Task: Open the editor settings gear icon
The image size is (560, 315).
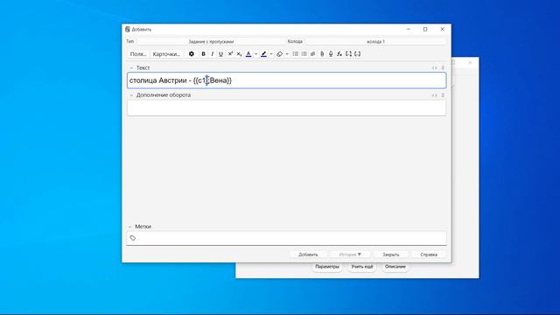Action: [192, 54]
